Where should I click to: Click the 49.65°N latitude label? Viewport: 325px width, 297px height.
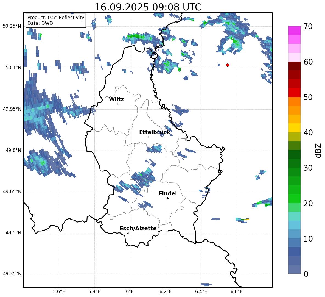point(12,191)
